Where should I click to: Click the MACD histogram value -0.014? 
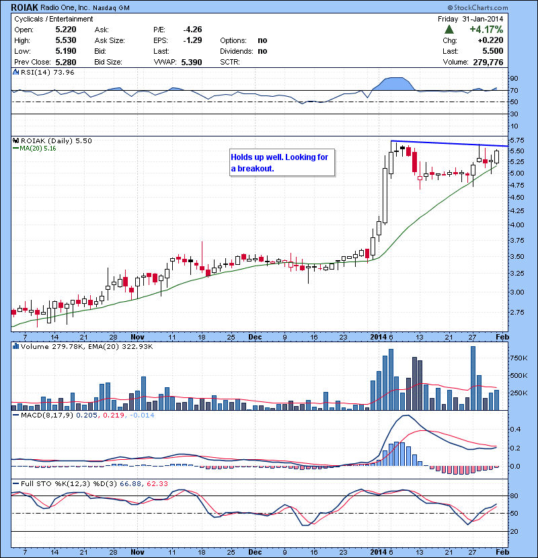142,415
